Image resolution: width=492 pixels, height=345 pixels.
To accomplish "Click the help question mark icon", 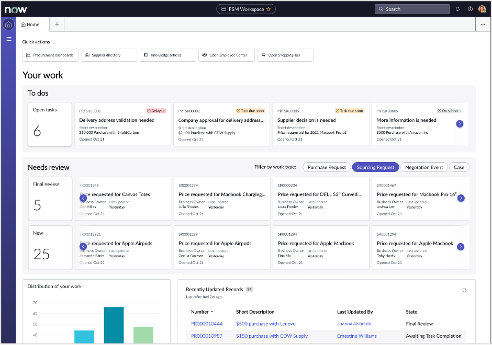I will [469, 9].
